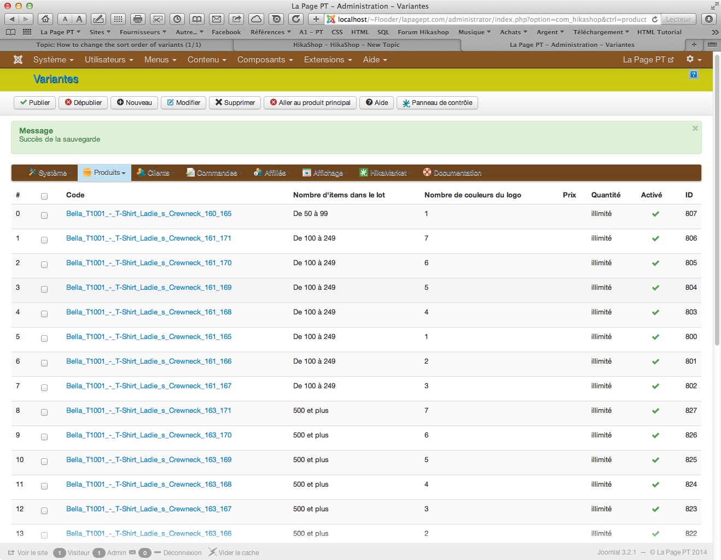Select checkbox for row Crewneck_163_171
The image size is (721, 560).
coord(44,412)
